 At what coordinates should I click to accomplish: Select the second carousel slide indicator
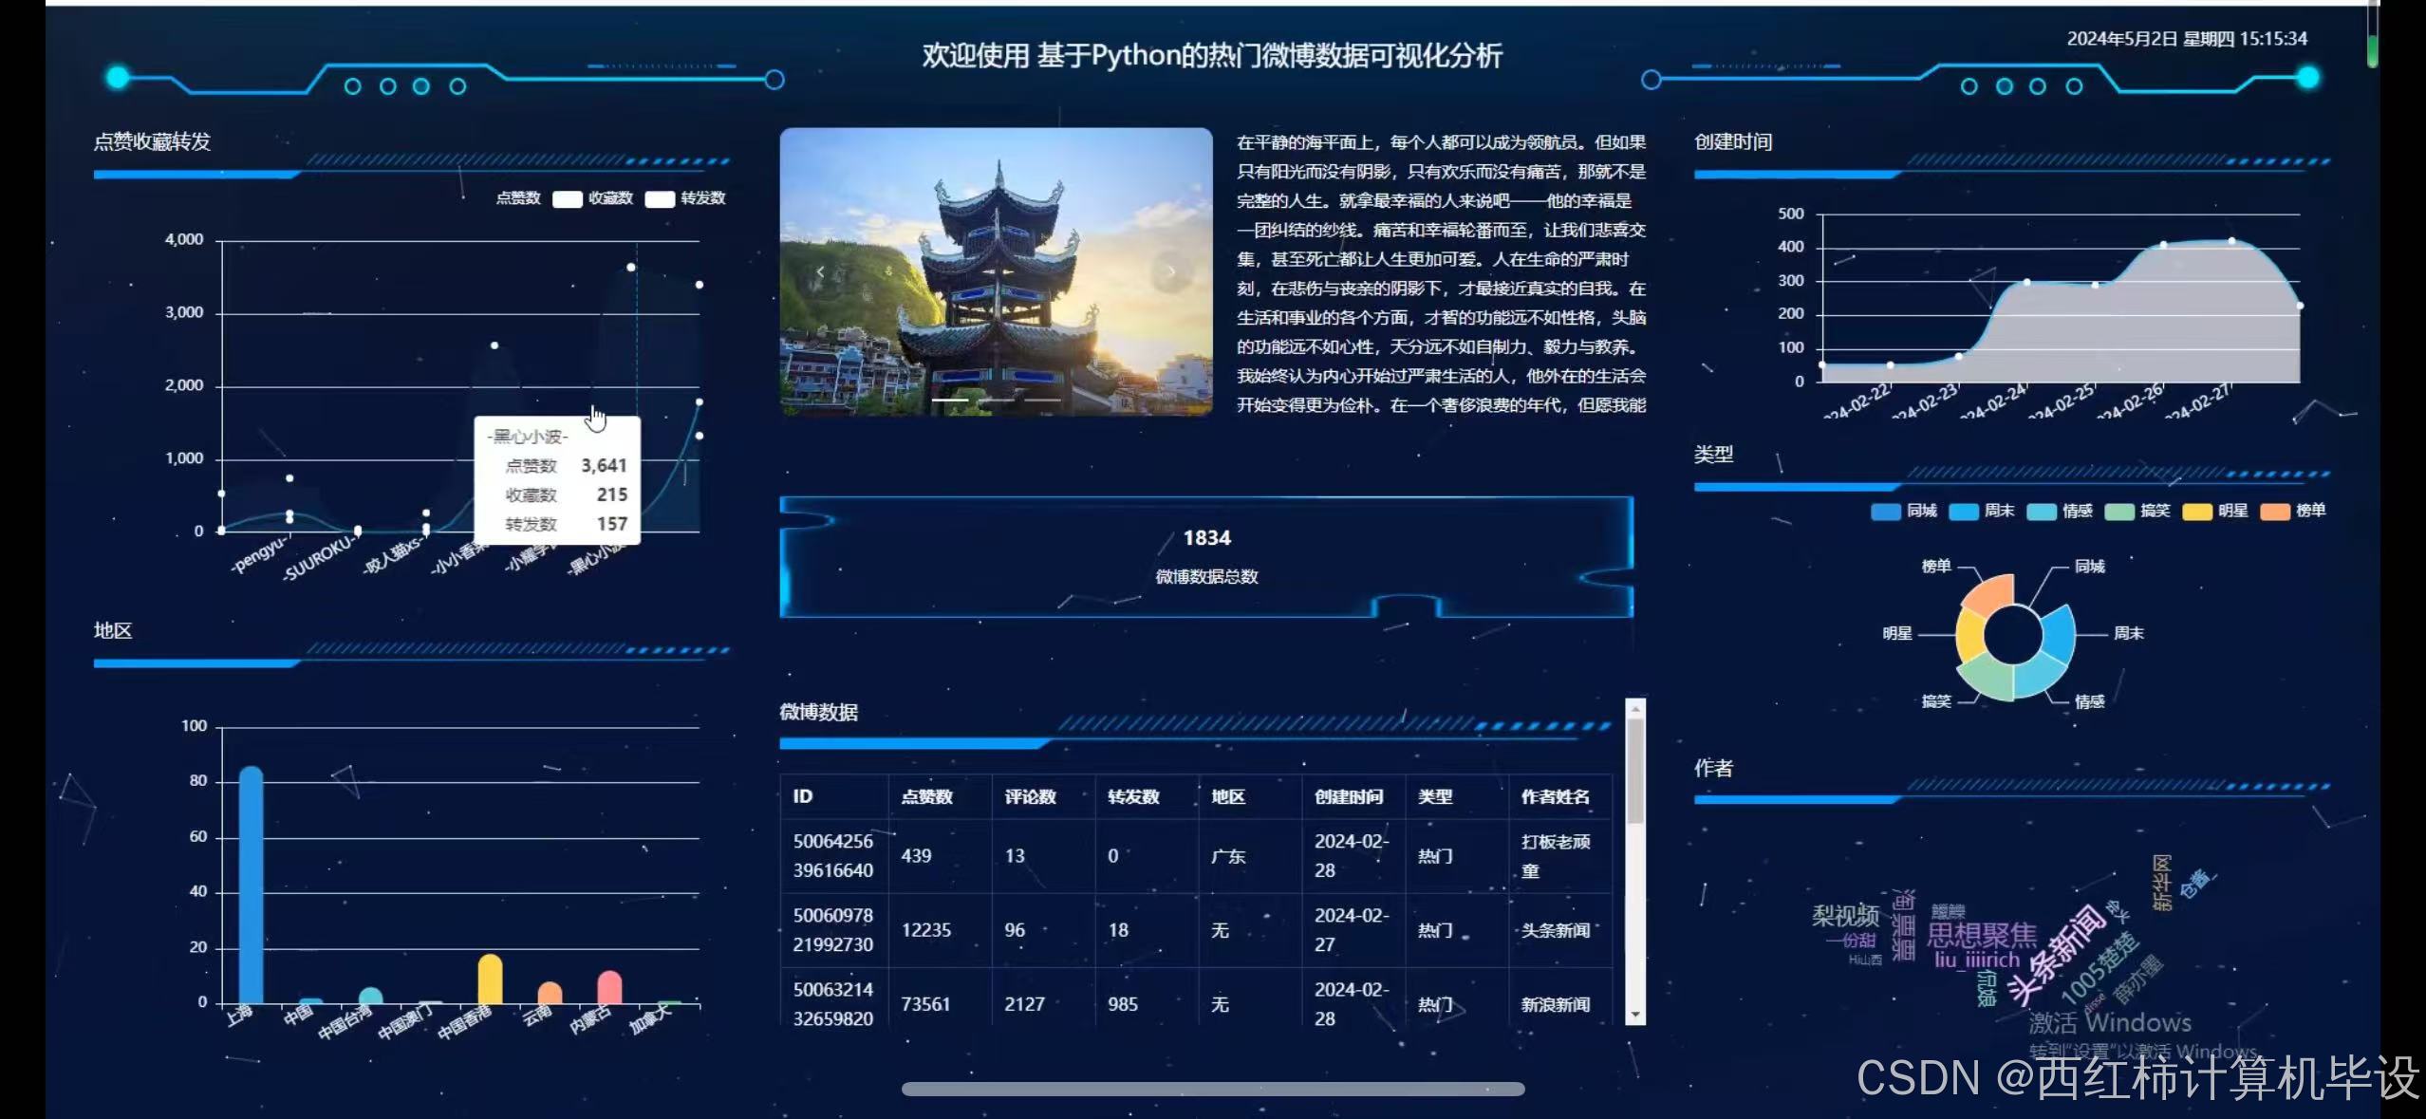coord(996,401)
